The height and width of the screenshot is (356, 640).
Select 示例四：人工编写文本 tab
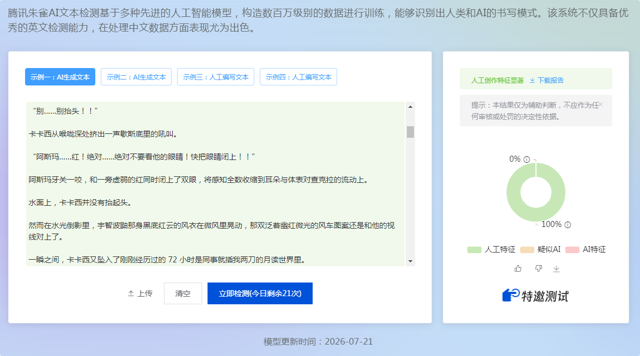click(298, 77)
